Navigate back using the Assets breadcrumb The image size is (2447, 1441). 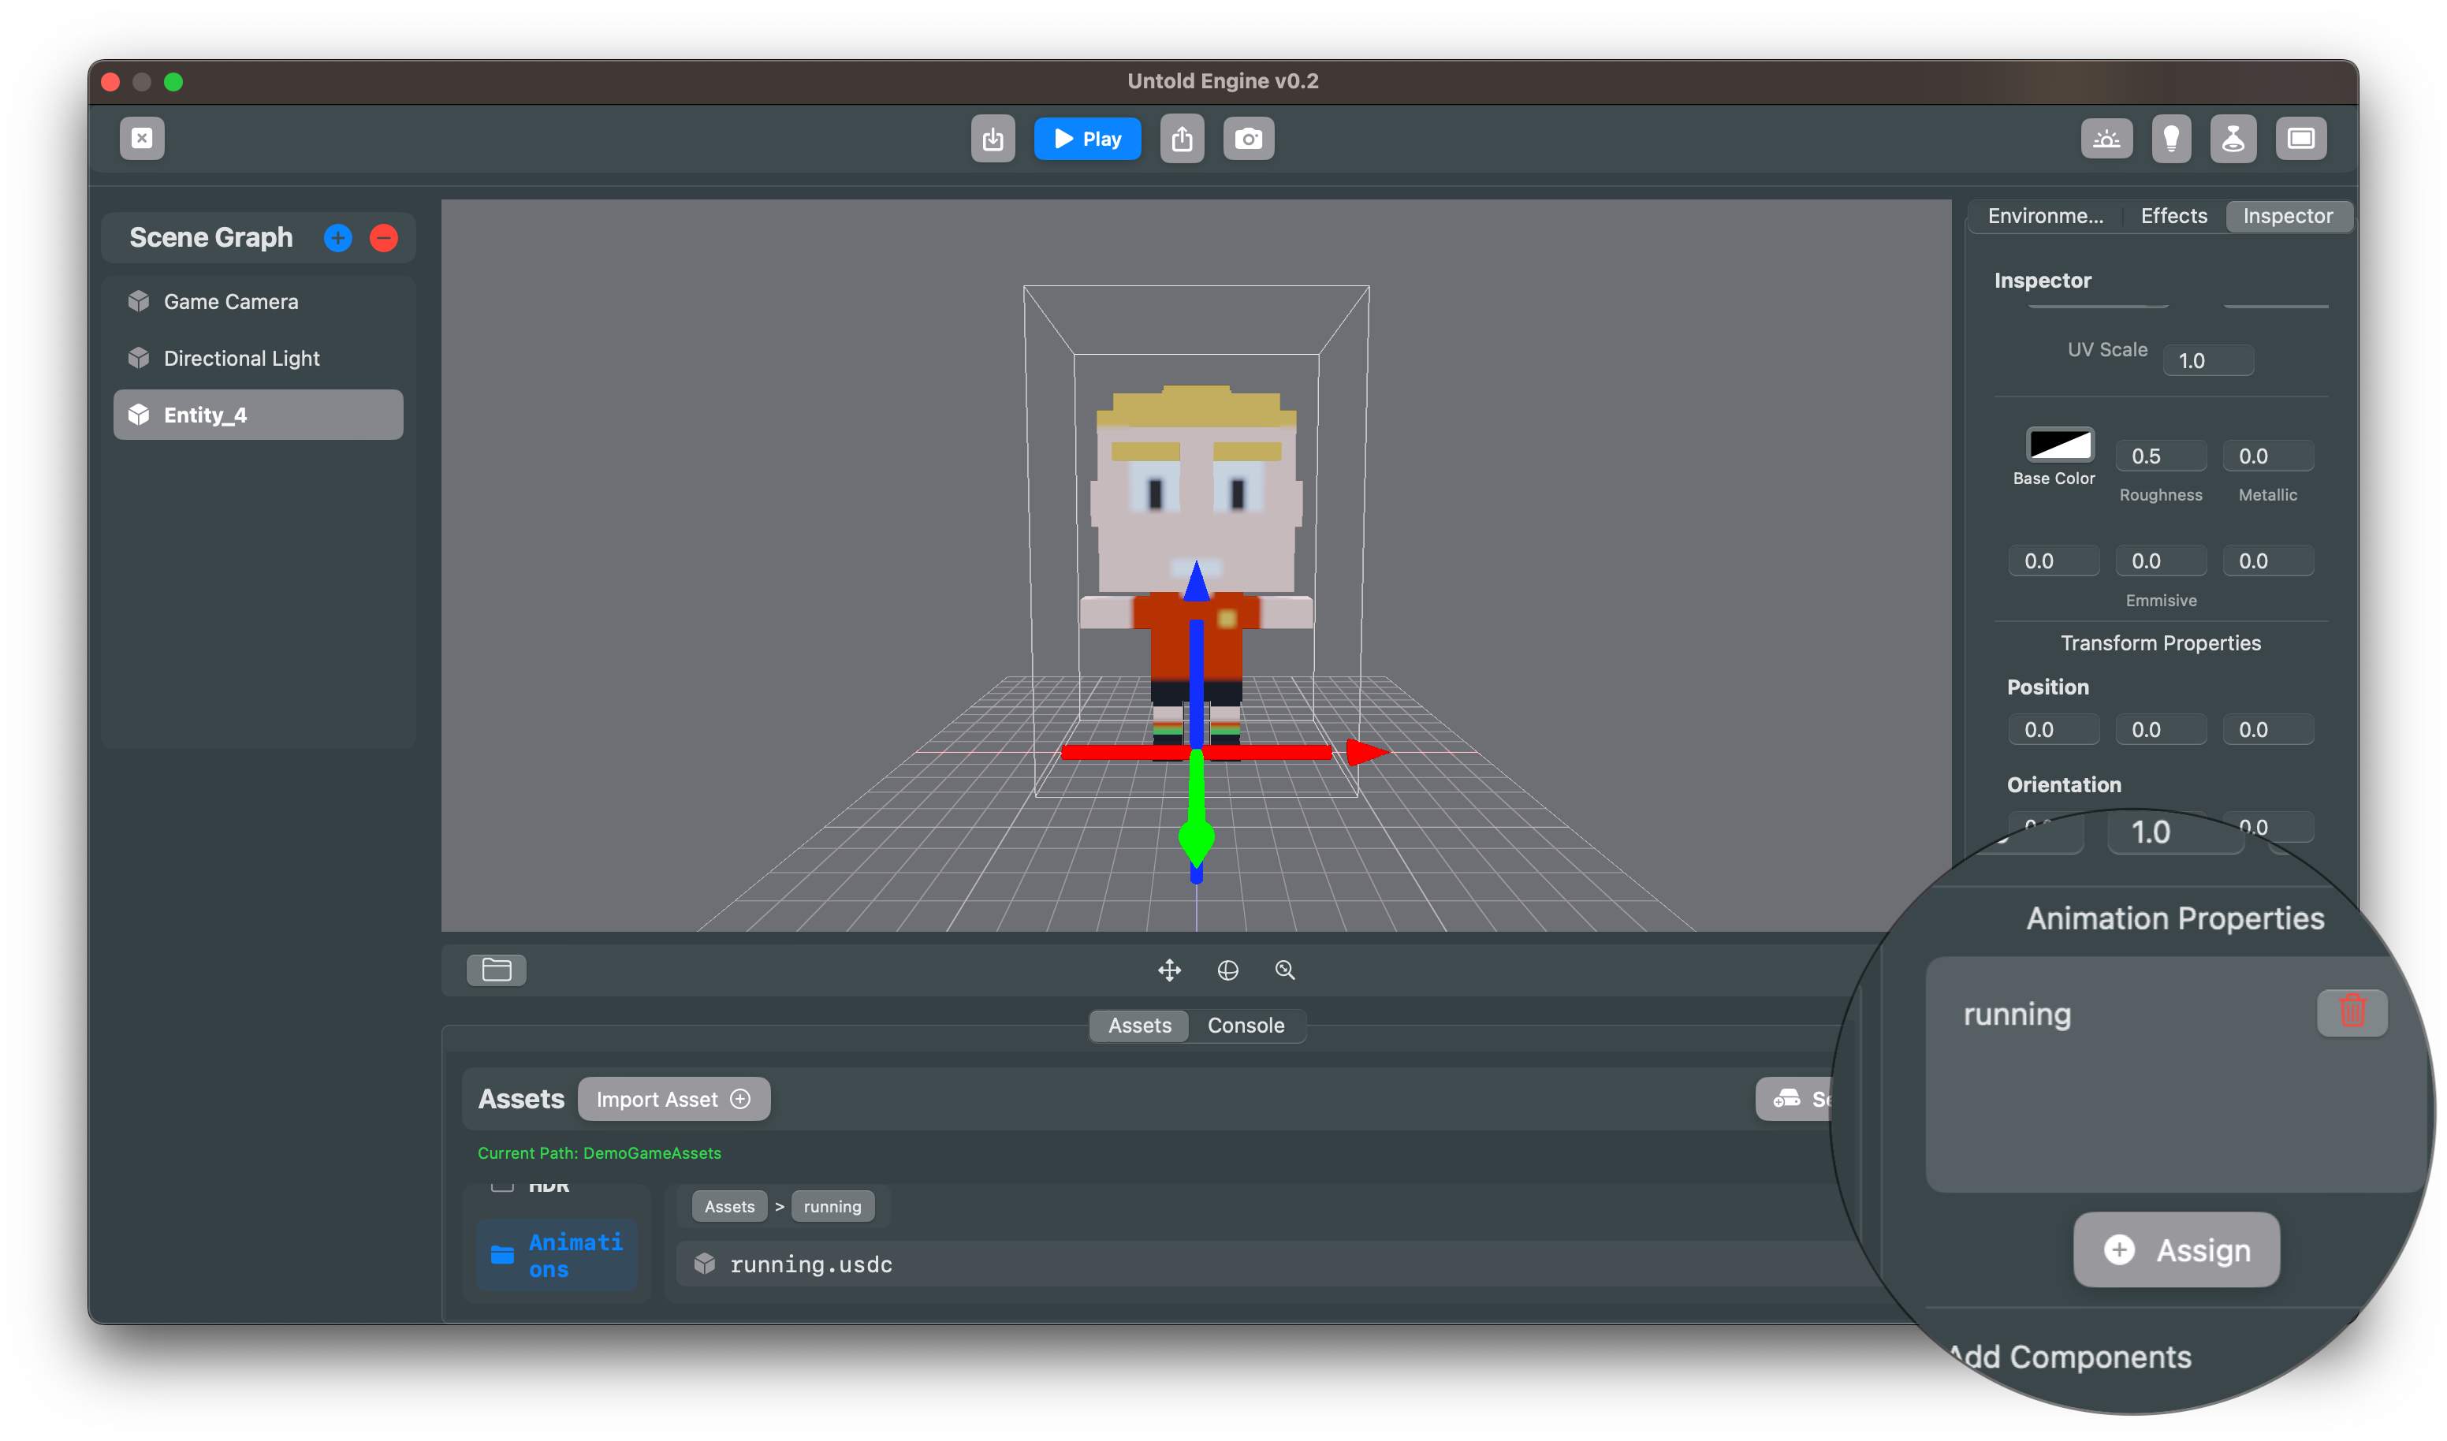point(728,1206)
